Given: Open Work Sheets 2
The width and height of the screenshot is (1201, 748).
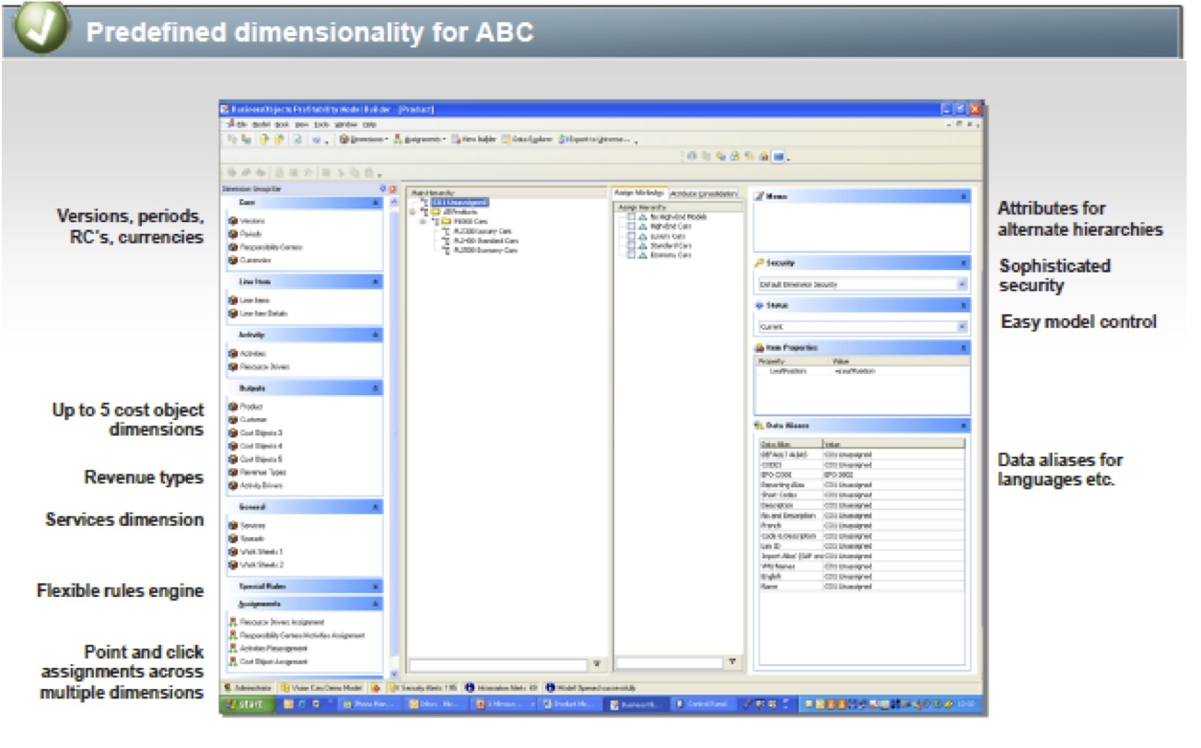Looking at the screenshot, I should coord(256,564).
